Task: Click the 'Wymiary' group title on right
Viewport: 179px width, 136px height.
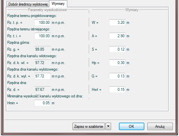Action: pyautogui.click(x=132, y=10)
